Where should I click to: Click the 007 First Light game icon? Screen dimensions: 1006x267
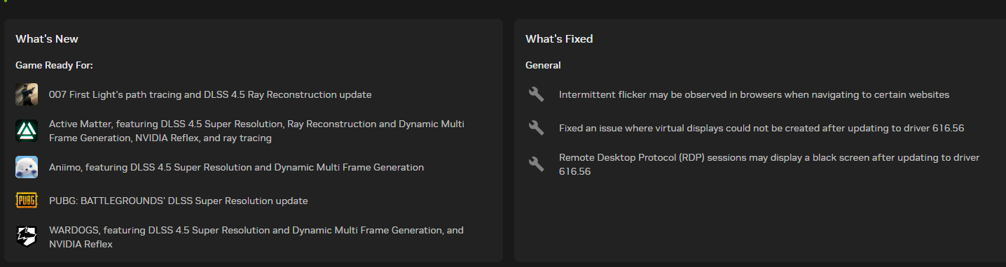coord(27,94)
